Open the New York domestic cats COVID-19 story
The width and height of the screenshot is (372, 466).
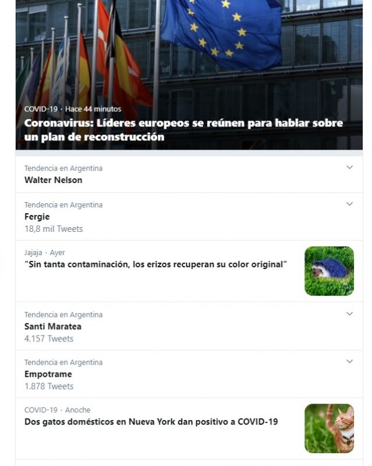[x=151, y=422]
